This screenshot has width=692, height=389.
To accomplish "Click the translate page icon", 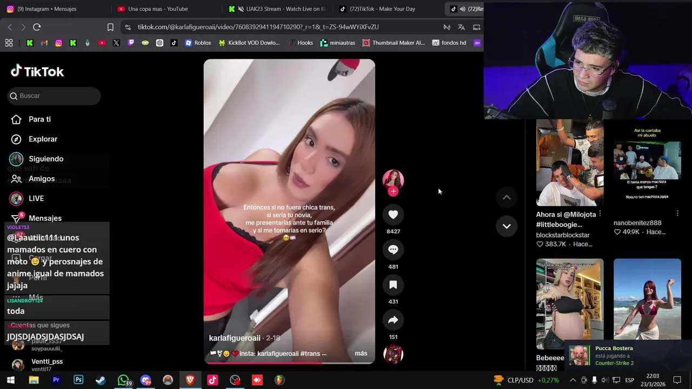I will 461,27.
